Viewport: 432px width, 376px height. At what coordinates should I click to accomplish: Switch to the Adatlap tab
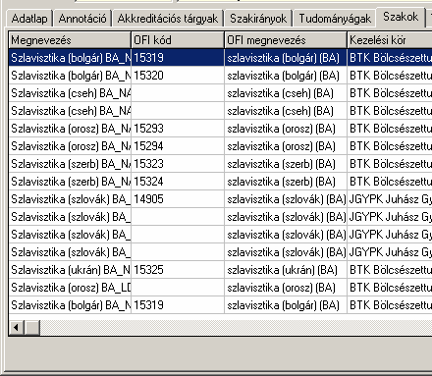(29, 19)
